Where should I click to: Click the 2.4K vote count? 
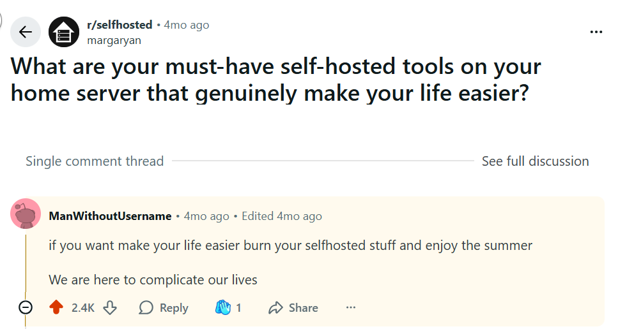(83, 308)
